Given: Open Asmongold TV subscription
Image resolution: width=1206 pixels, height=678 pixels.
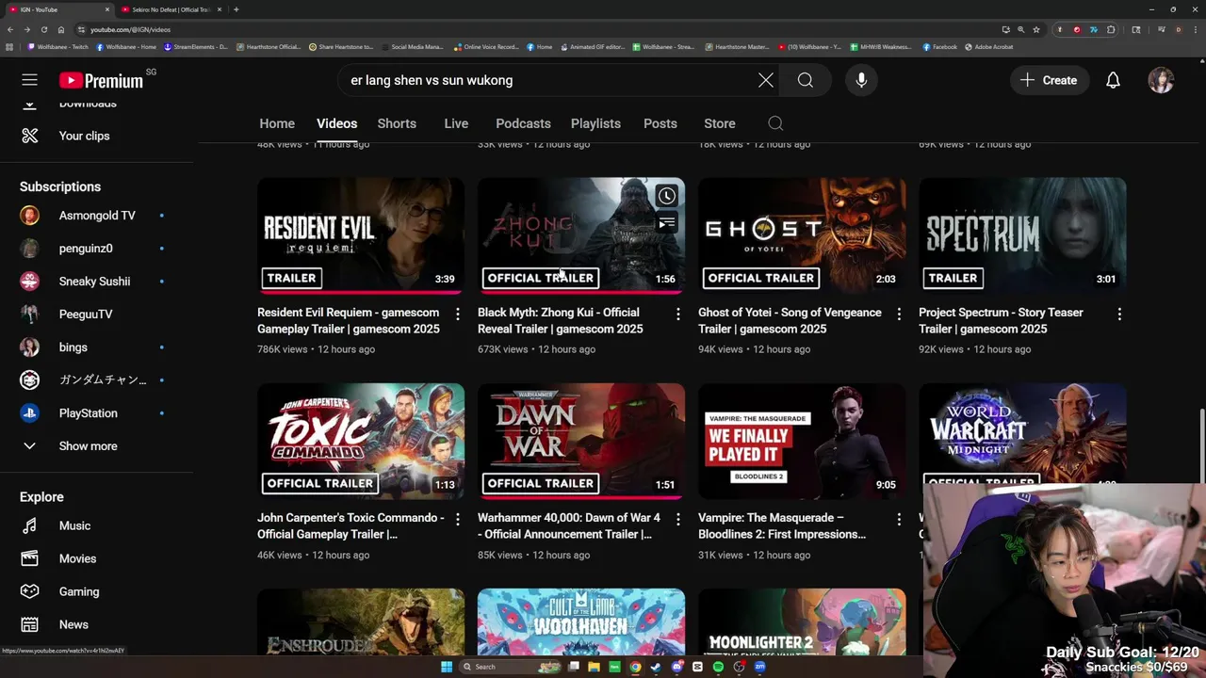Looking at the screenshot, I should tap(97, 216).
